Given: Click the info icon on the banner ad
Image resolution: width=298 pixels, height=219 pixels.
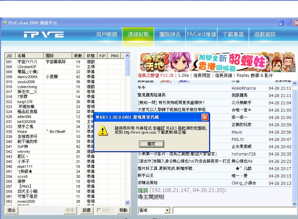Looking at the screenshot, I should pos(293,69).
